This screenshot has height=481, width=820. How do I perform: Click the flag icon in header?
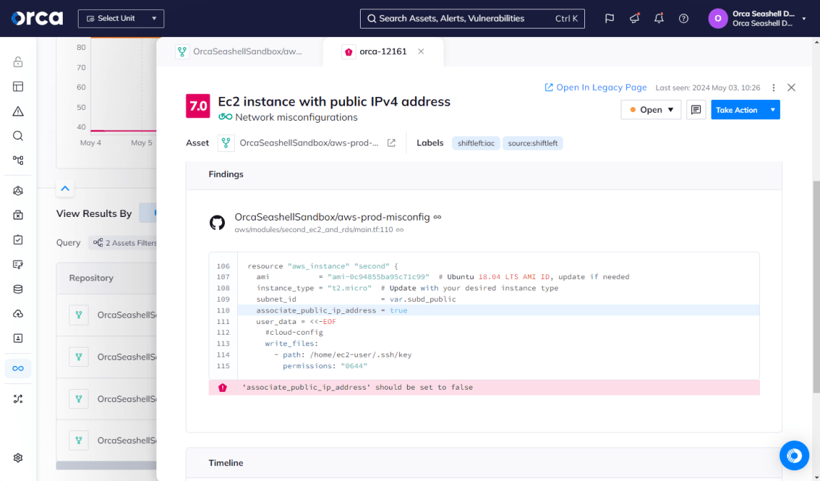coord(609,19)
